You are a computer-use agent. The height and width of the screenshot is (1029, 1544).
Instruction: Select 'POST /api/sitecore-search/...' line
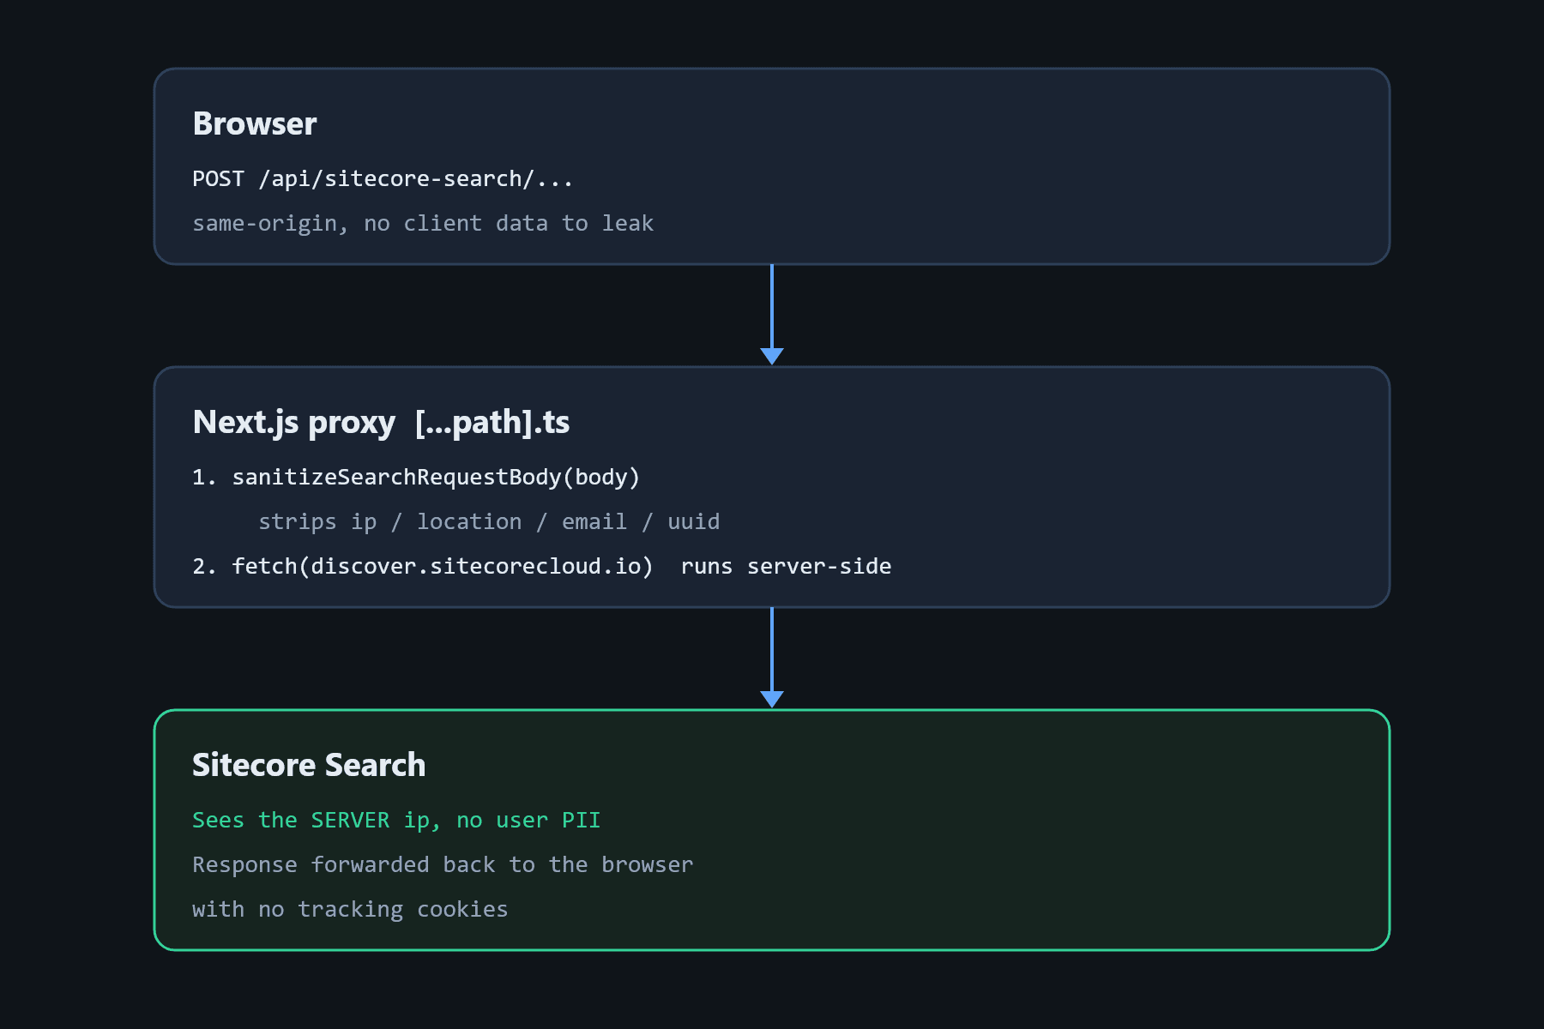pos(383,178)
